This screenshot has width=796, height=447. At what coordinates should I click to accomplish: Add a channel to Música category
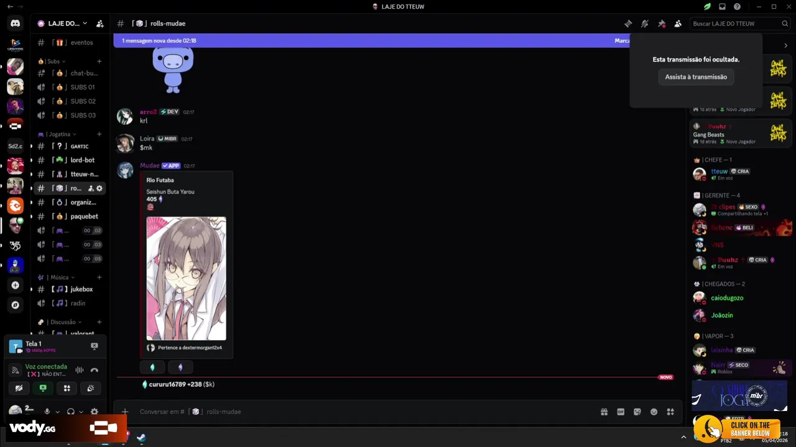pos(99,278)
